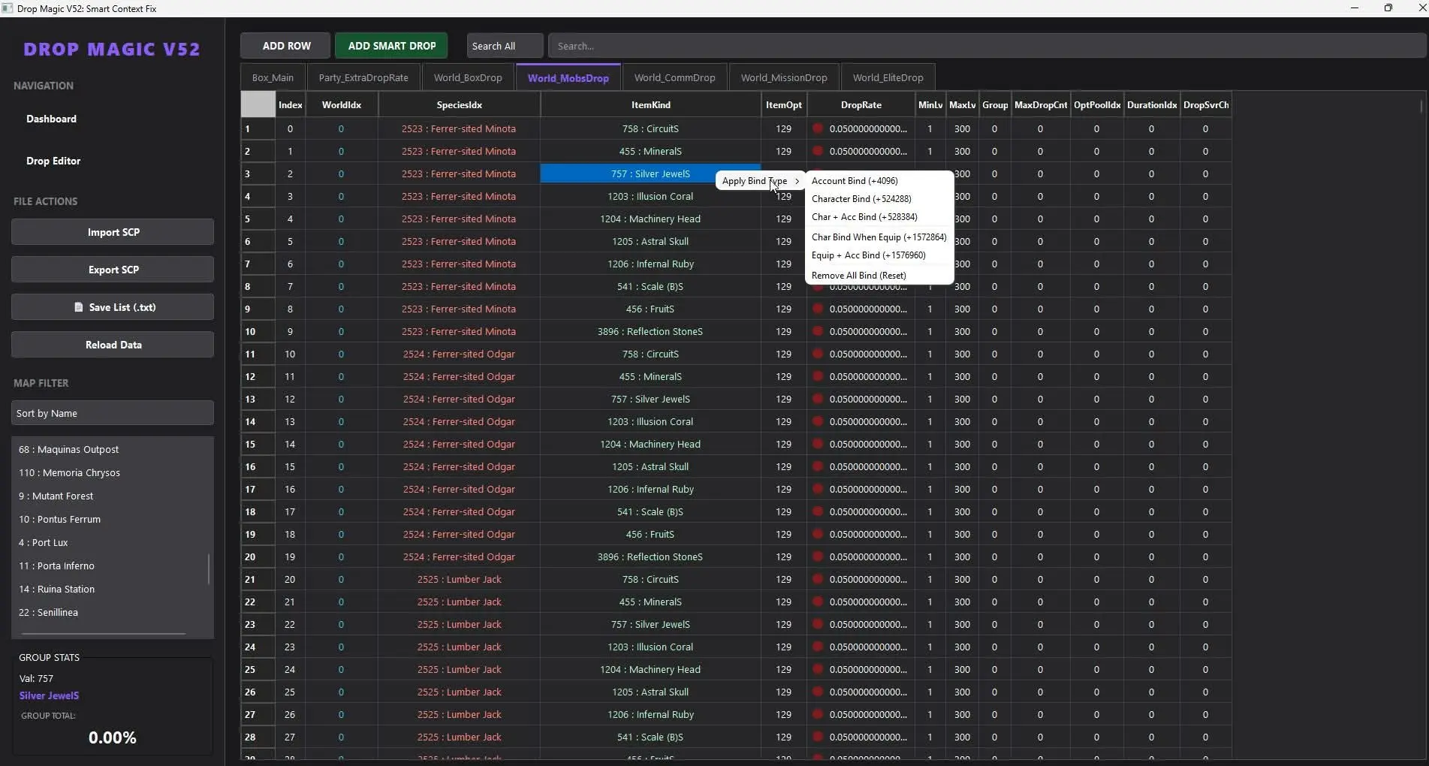Switch to World_BoxDrop tab
Viewport: 1429px width, 766px height.
[x=468, y=77]
